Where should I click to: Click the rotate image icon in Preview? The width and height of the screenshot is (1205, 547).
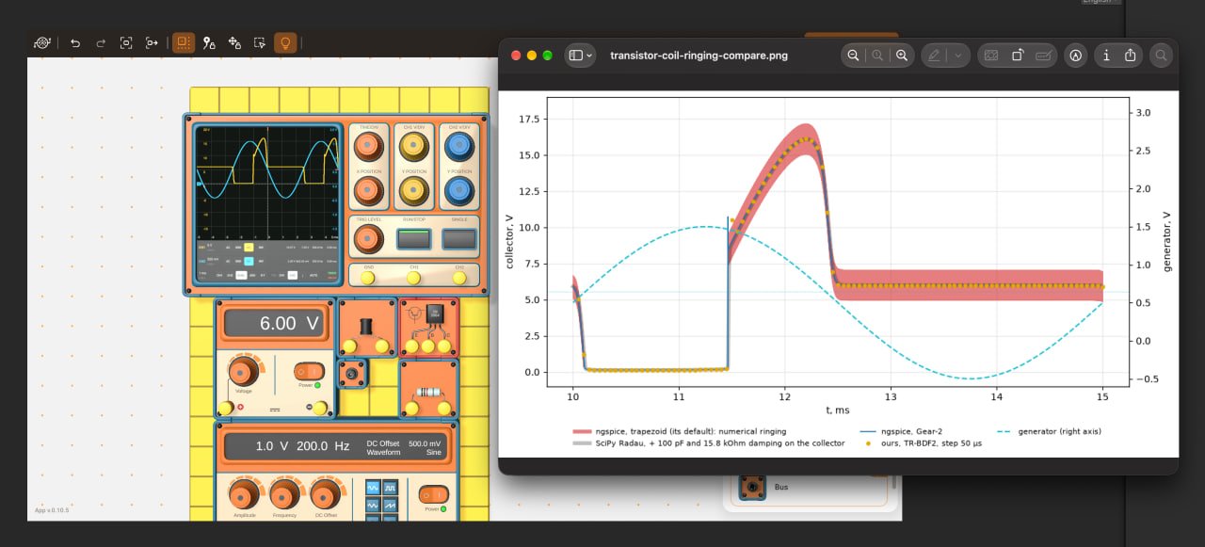point(1018,56)
